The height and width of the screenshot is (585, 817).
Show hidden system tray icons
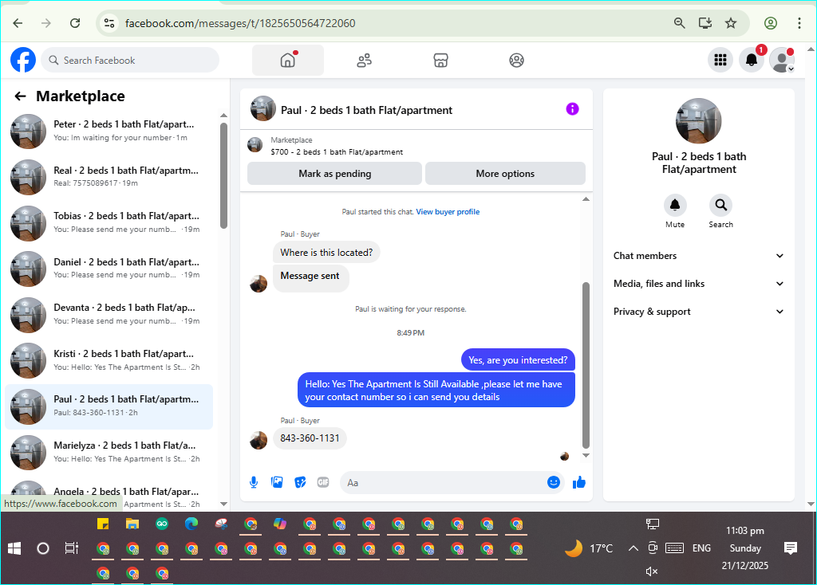pyautogui.click(x=633, y=548)
